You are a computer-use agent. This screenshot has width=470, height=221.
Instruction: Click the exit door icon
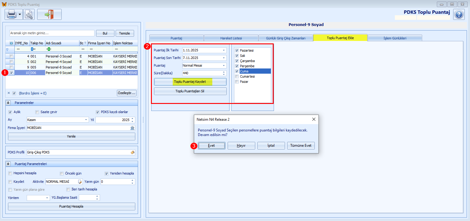pos(49,14)
